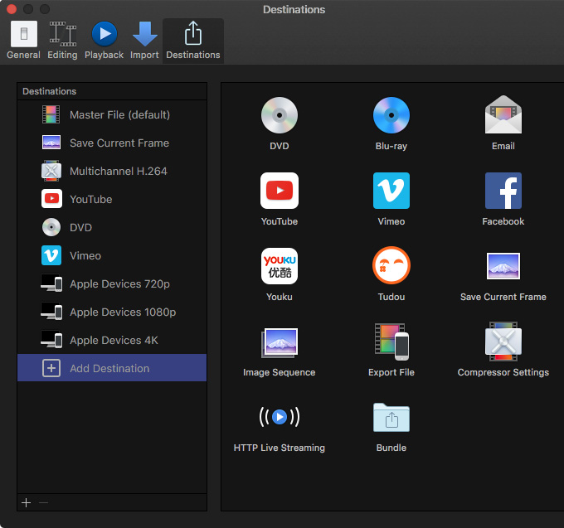Screen dimensions: 564x528
Task: Click the Youku icon
Action: pos(280,266)
